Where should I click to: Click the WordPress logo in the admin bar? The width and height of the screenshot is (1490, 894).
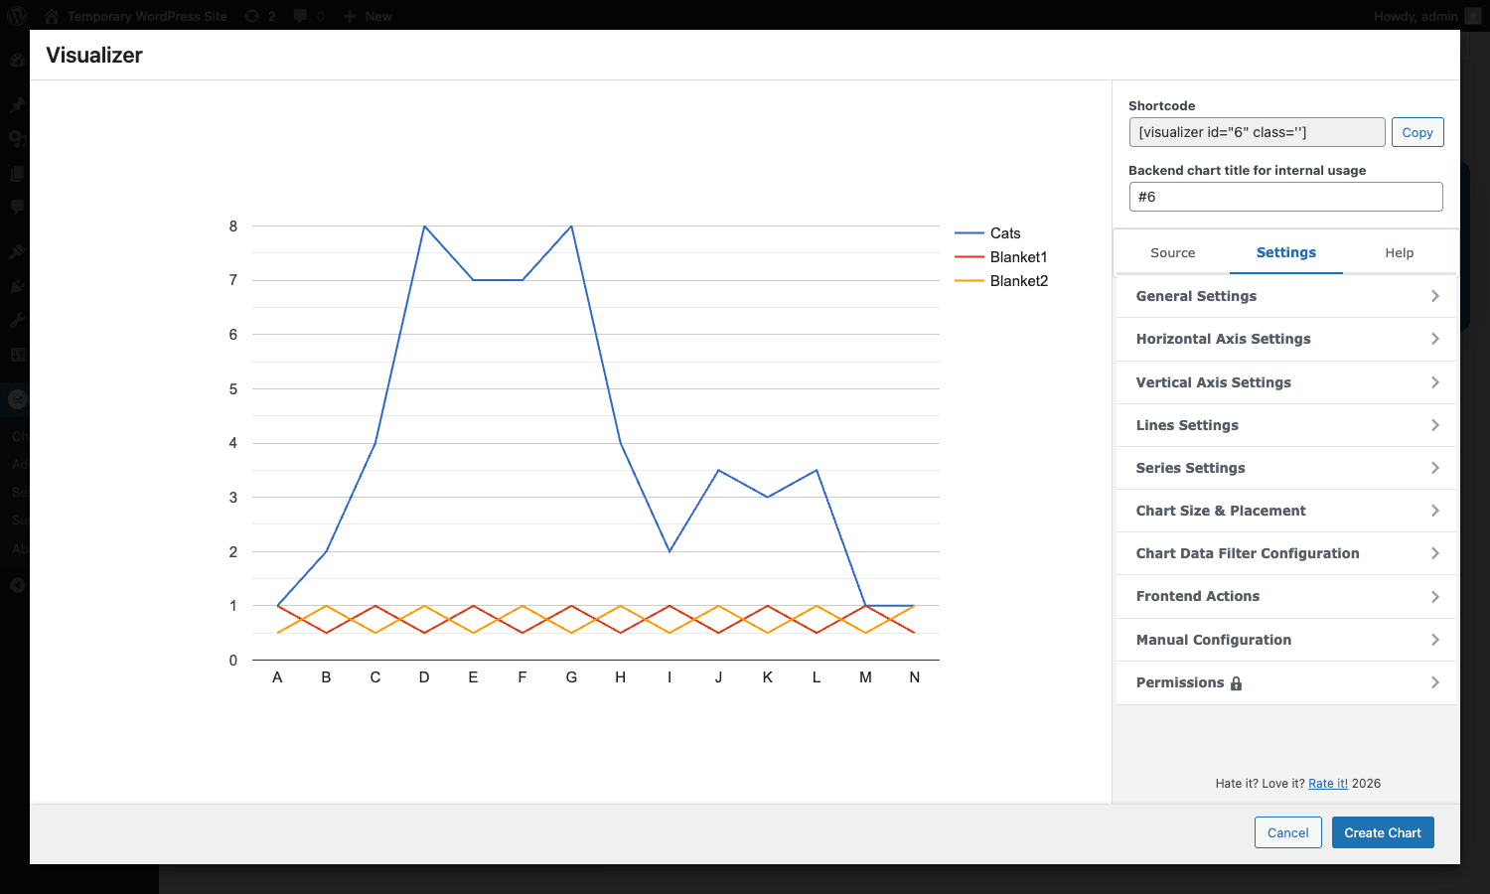tap(17, 16)
